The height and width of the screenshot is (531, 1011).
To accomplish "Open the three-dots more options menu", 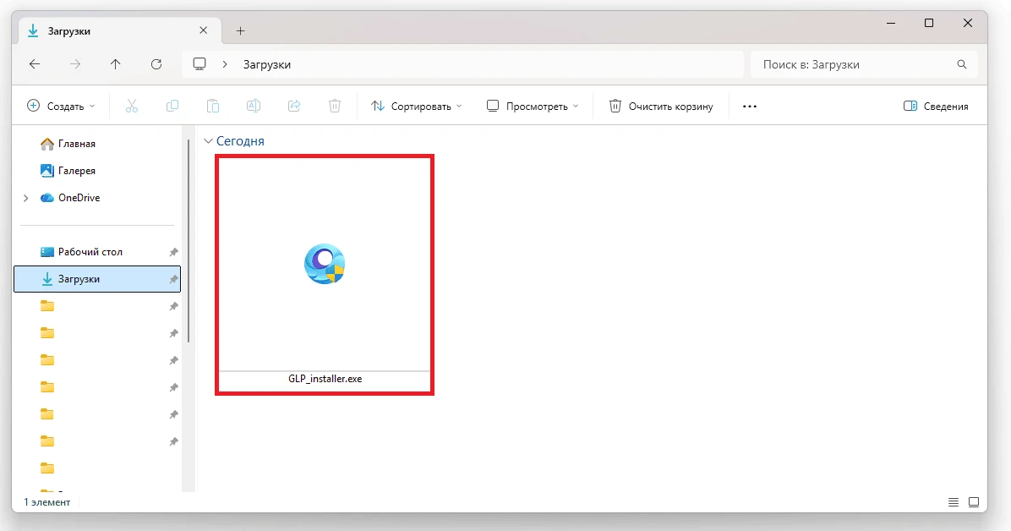I will (749, 107).
